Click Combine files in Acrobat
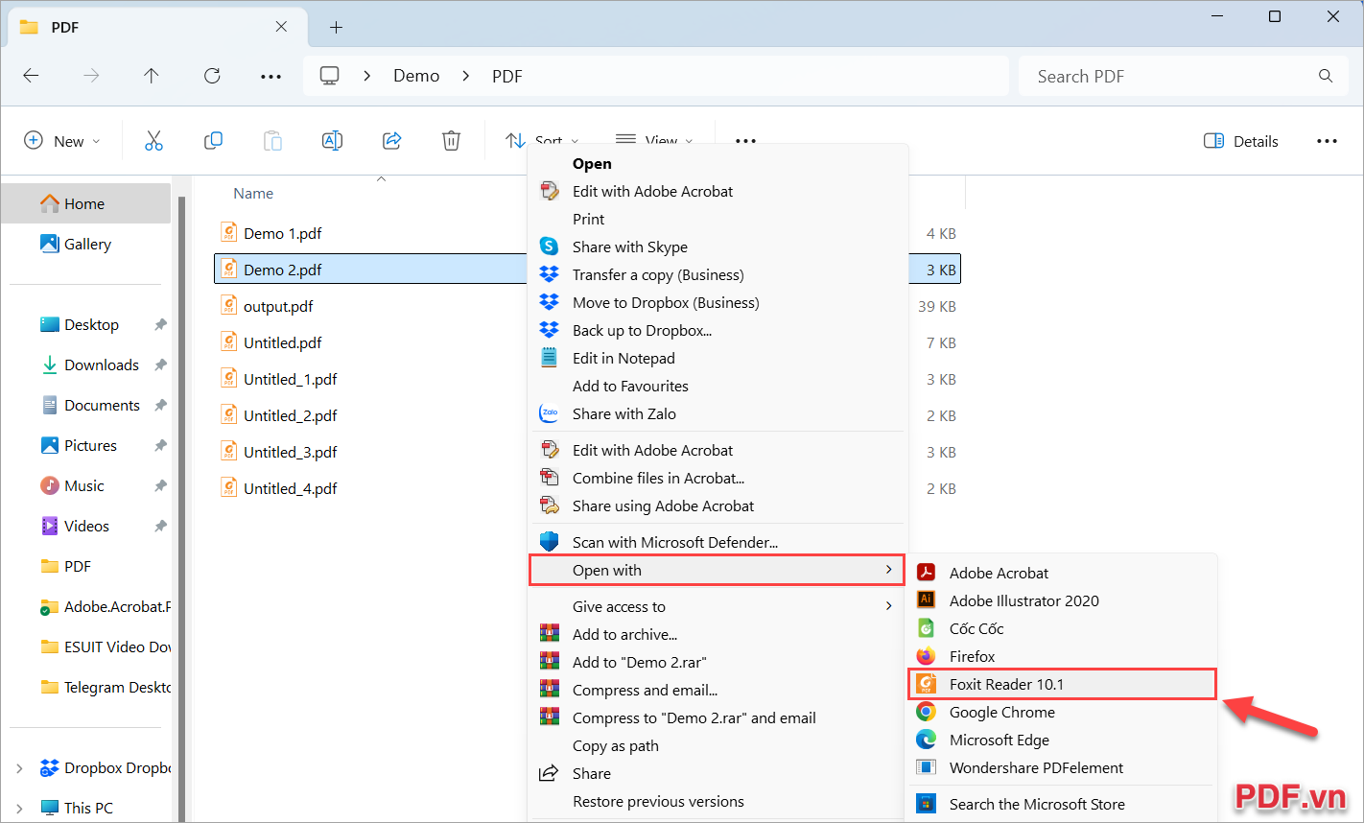The width and height of the screenshot is (1364, 823). (x=717, y=478)
